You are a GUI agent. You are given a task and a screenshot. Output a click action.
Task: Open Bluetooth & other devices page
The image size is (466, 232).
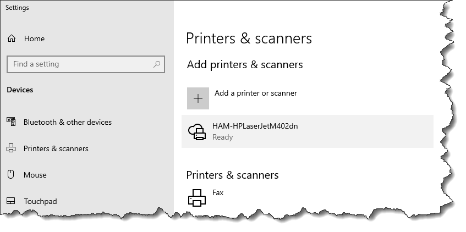click(x=68, y=122)
